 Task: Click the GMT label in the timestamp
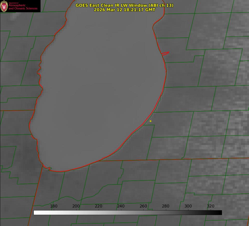(150, 10)
